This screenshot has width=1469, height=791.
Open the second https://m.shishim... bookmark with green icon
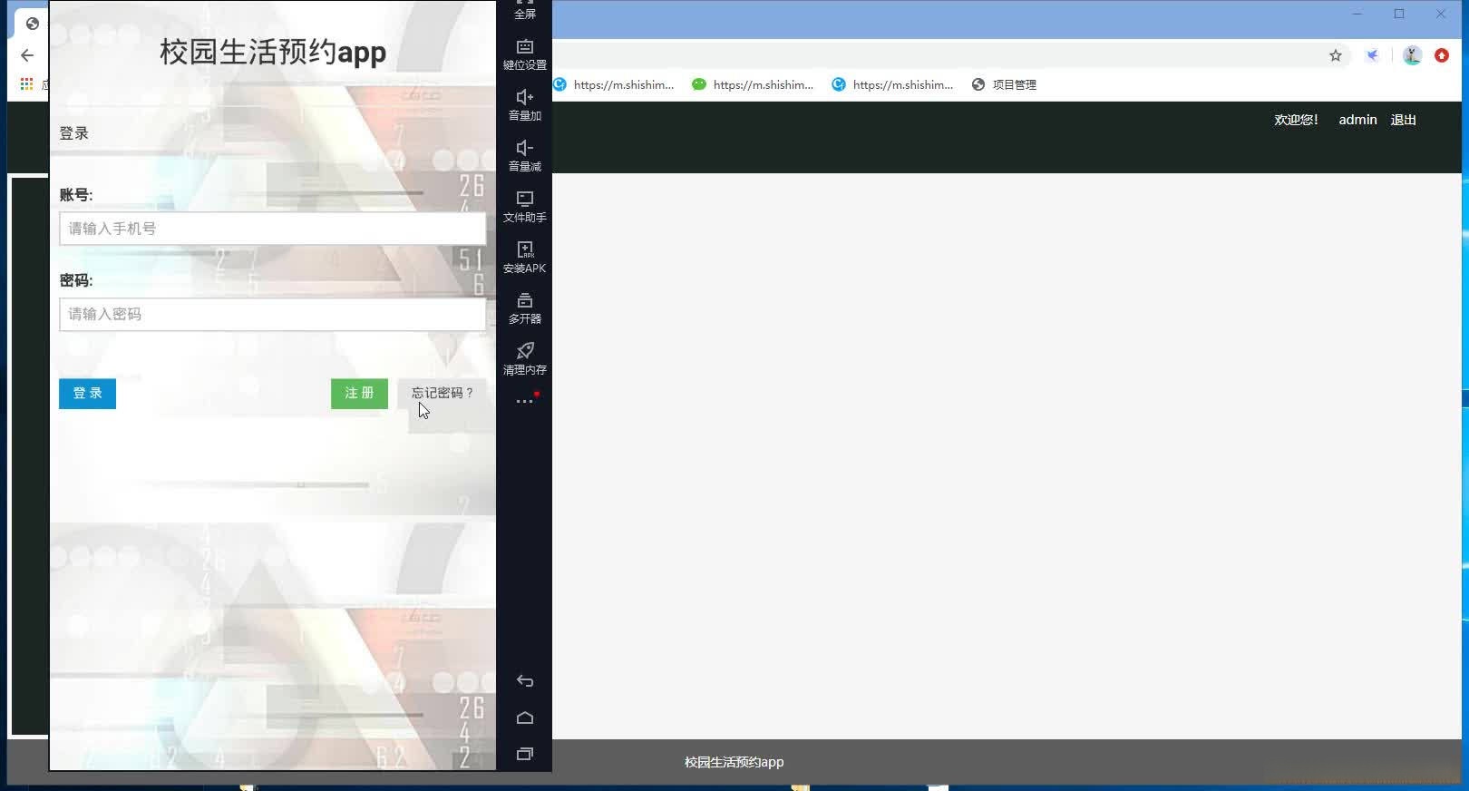pos(753,84)
